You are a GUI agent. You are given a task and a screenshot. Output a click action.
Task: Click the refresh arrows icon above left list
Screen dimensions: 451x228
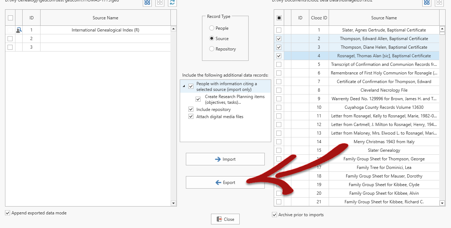pyautogui.click(x=173, y=2)
